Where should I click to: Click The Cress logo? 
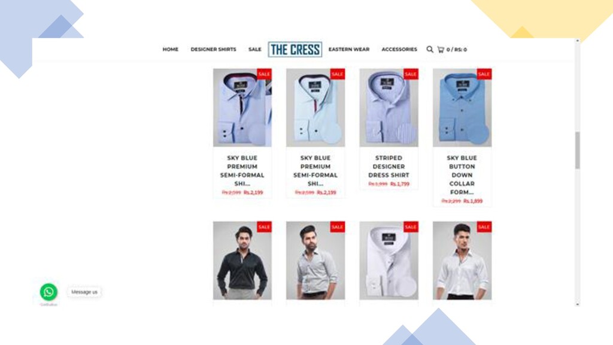tap(295, 49)
